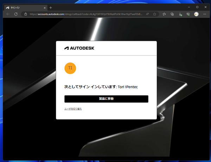Add page to favorites with star icon
Screen dimensions: 211x162
pyautogui.click(x=155, y=14)
